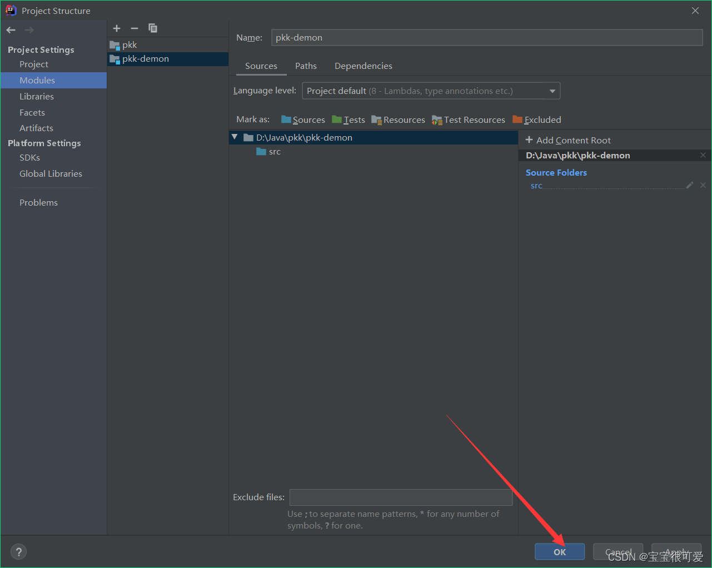This screenshot has width=712, height=568.
Task: Click in the Name field
Action: click(x=487, y=38)
